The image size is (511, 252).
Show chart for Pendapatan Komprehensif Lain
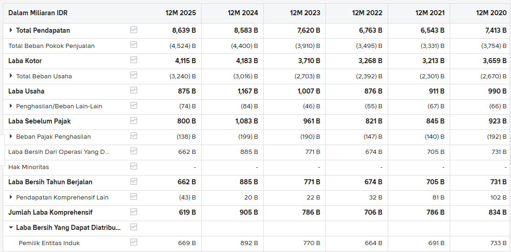coord(134,197)
